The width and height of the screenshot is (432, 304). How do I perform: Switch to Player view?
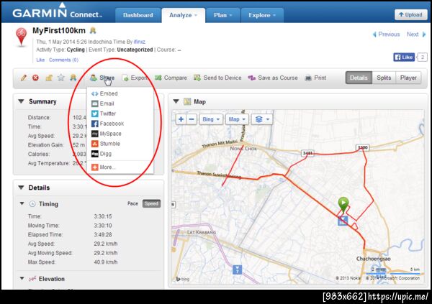pyautogui.click(x=408, y=78)
